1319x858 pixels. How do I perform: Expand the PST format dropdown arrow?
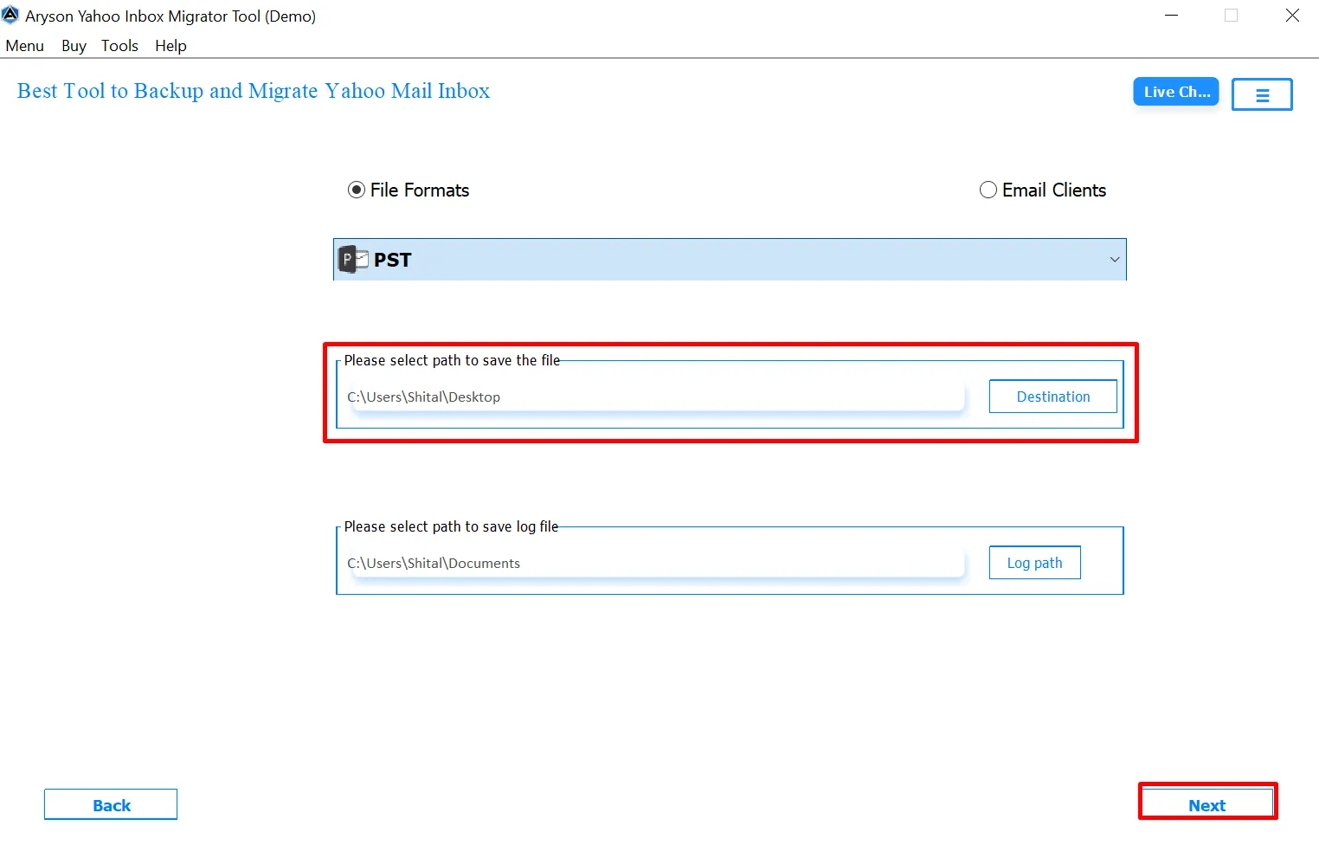tap(1115, 260)
